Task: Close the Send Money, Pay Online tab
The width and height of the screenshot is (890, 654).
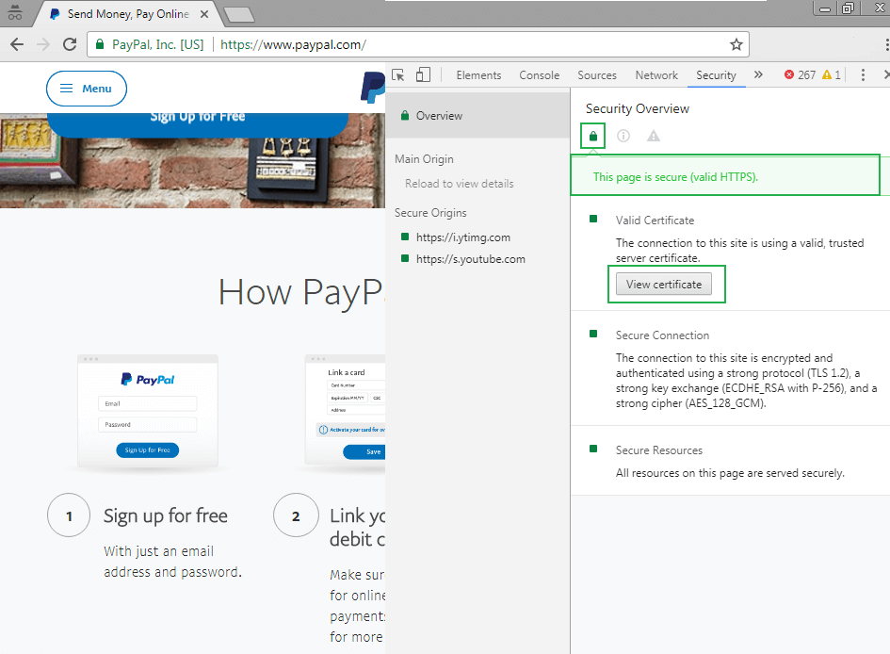Action: 204,14
